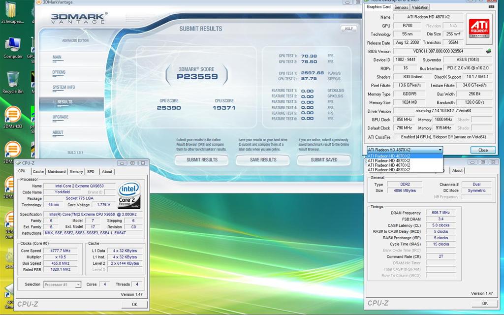Click ATI CrossFire status field
This screenshot has width=504, height=315.
point(443,137)
